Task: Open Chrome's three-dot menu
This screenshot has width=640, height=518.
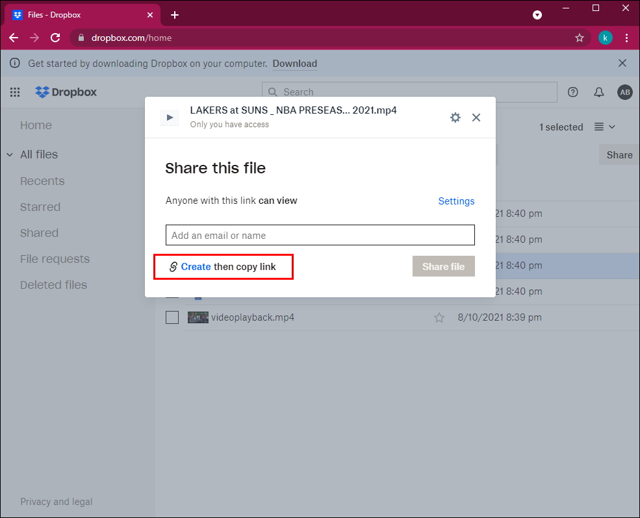Action: point(626,38)
